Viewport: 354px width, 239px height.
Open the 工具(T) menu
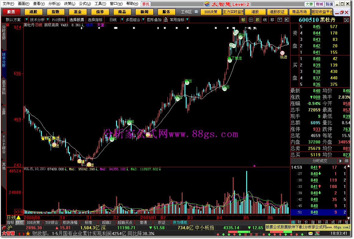(x=100, y=4)
